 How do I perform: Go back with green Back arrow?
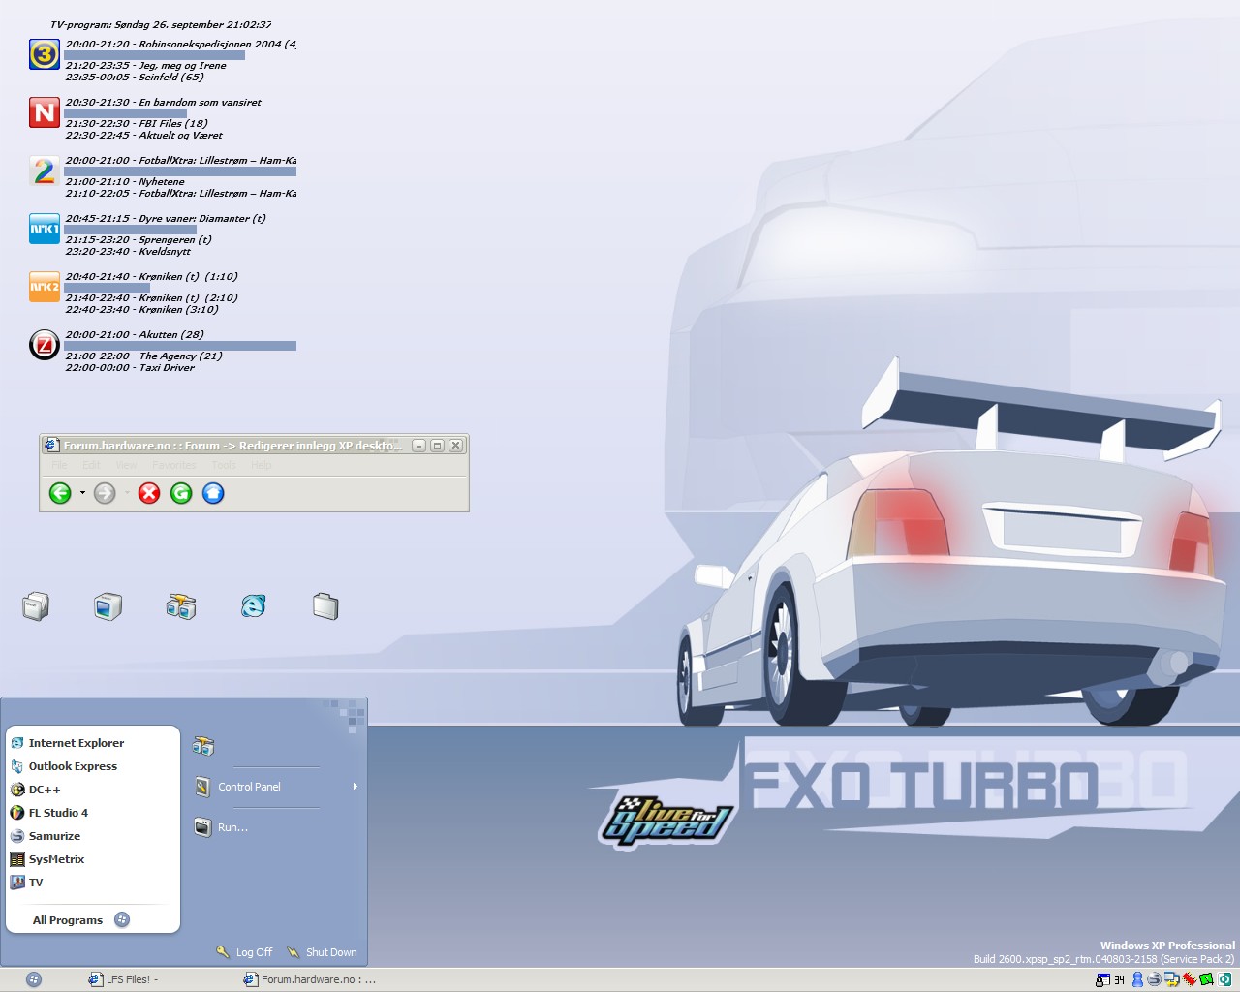coord(60,493)
